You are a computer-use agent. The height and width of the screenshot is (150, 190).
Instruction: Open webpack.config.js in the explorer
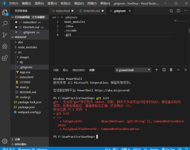29,112
